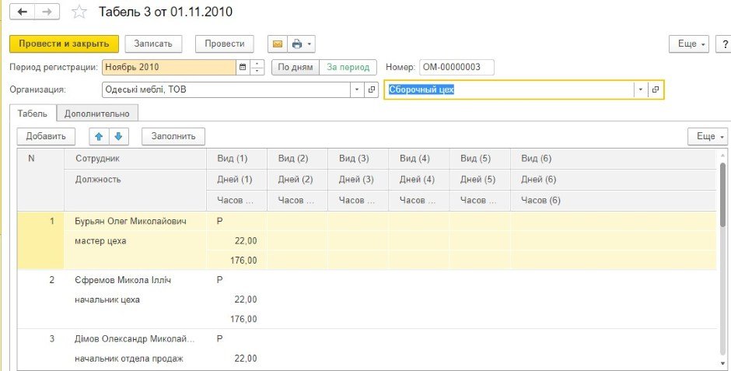Select the Табель tab
Image resolution: width=731 pixels, height=371 pixels.
click(33, 113)
